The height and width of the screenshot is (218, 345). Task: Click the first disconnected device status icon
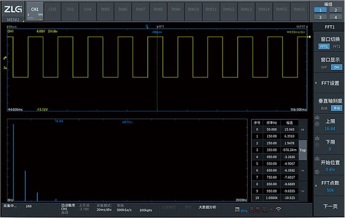pos(251,210)
